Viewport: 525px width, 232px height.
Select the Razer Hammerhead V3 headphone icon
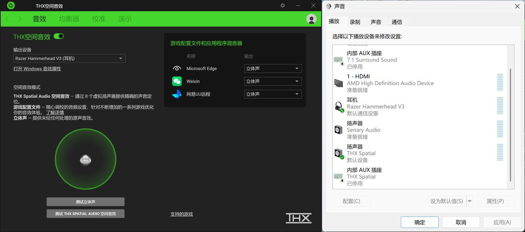[x=339, y=107]
